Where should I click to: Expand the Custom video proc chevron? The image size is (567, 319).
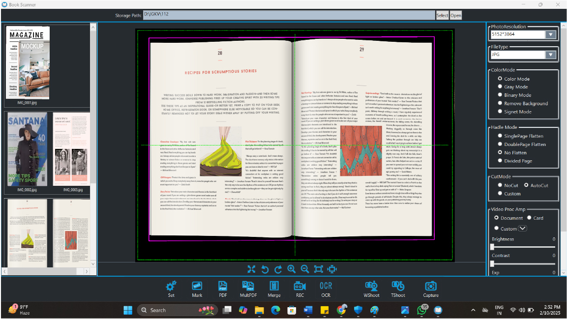(x=522, y=228)
